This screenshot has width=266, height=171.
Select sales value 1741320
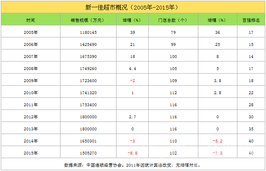(x=88, y=93)
